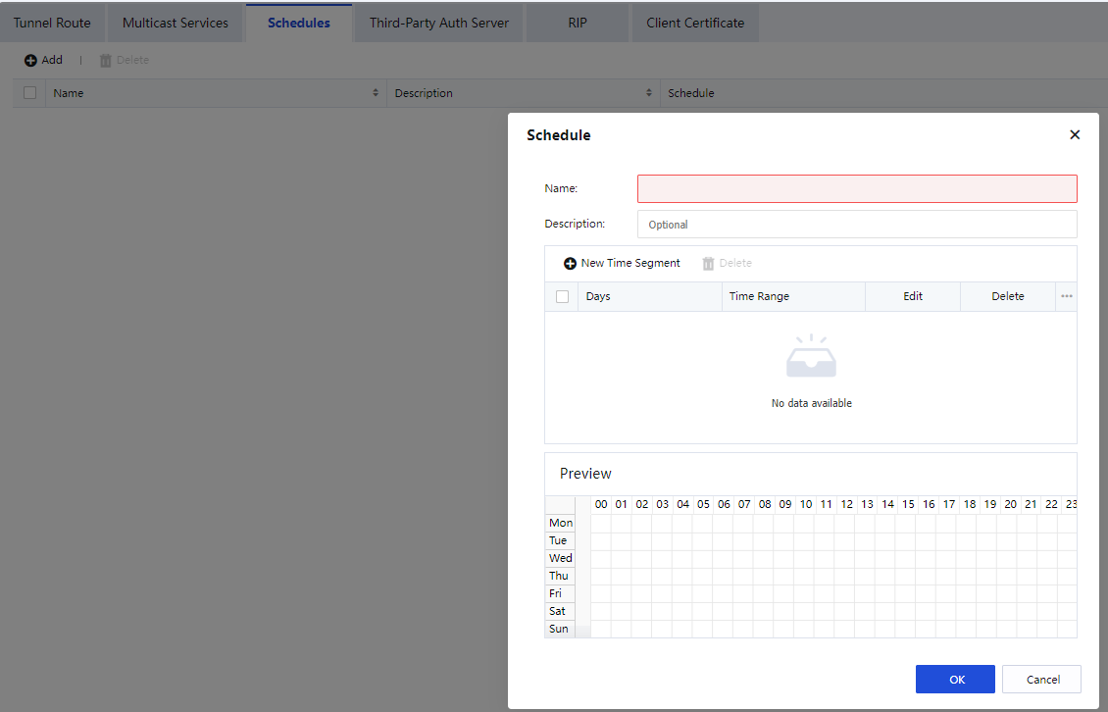Click the Add plus icon in Schedules
This screenshot has height=712, width=1108.
tap(30, 61)
